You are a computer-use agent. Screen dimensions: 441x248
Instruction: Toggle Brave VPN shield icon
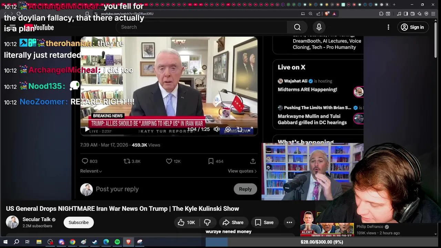click(426, 14)
